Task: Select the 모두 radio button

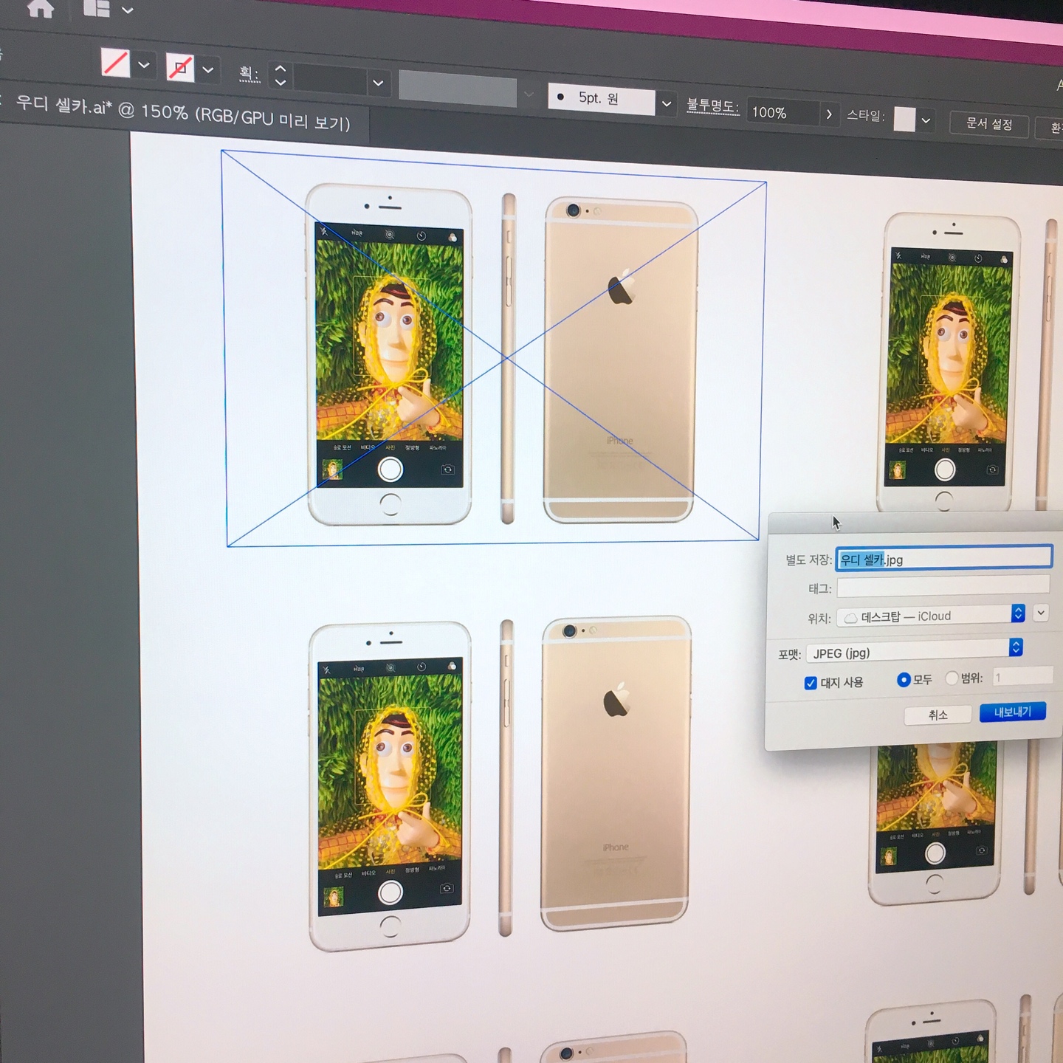Action: [x=903, y=680]
